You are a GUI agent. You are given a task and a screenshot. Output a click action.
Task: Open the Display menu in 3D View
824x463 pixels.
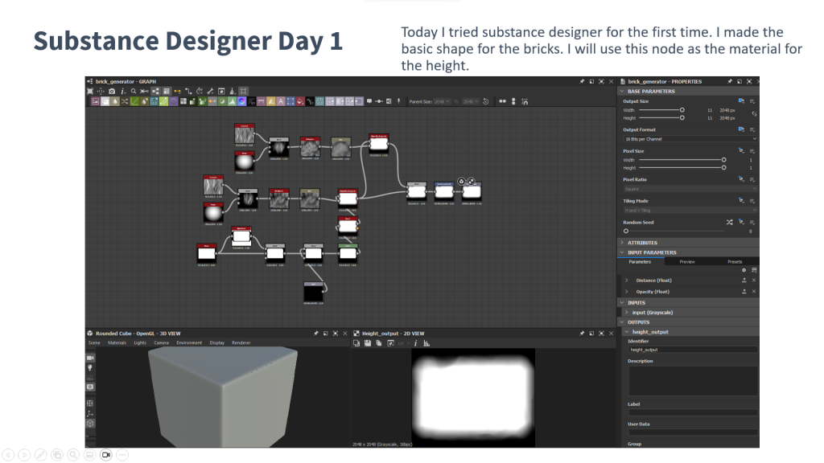coord(217,342)
